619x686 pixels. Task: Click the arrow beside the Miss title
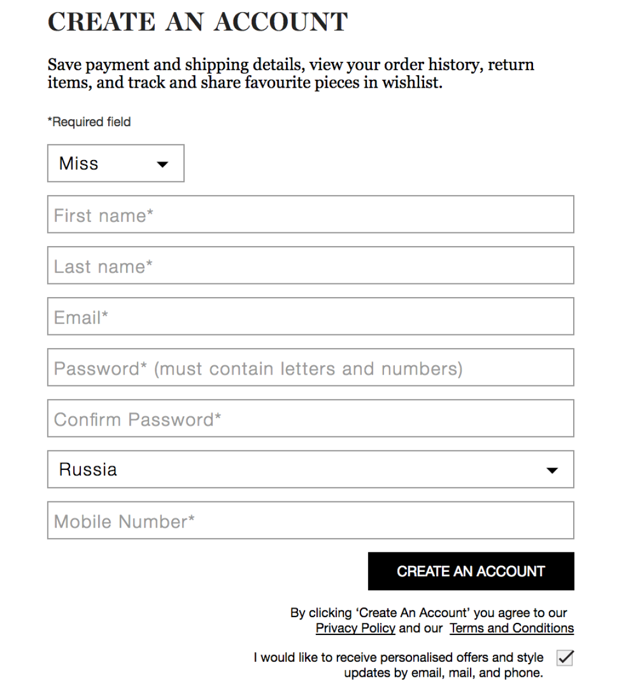pyautogui.click(x=163, y=165)
